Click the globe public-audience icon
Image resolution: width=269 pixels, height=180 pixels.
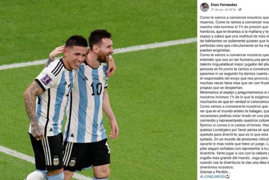(x=240, y=10)
